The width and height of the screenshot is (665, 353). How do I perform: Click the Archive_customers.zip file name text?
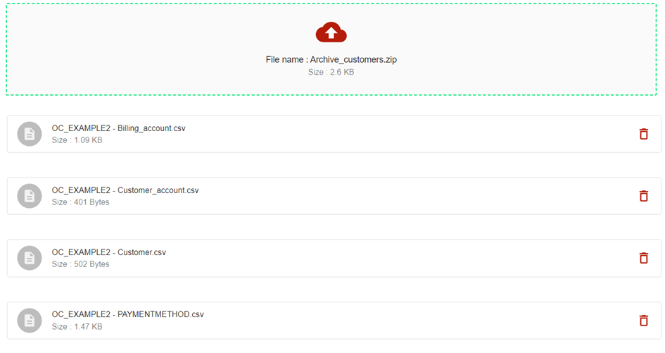(x=331, y=60)
